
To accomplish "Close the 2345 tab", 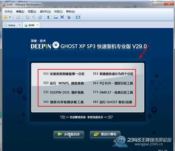I will [x=37, y=25].
